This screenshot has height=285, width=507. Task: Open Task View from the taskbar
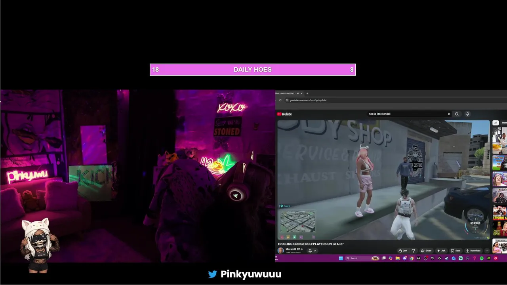[383, 258]
